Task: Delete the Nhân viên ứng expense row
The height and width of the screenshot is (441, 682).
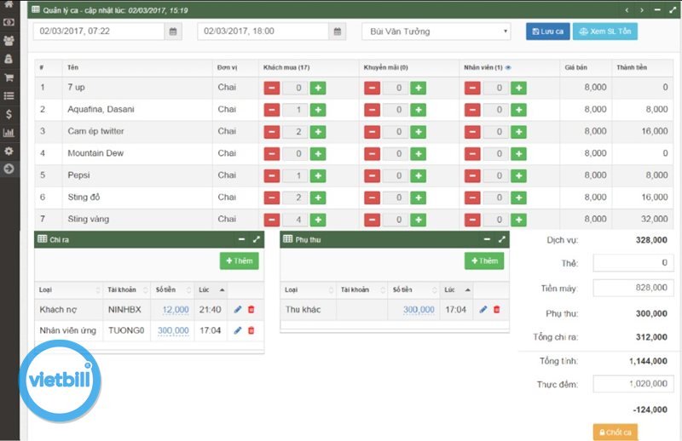Action: (x=251, y=330)
